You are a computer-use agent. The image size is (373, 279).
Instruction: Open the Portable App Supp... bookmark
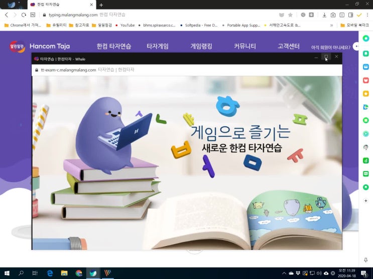pyautogui.click(x=241, y=25)
